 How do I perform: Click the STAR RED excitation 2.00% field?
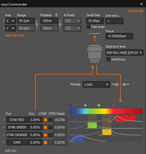pyautogui.click(x=35, y=120)
